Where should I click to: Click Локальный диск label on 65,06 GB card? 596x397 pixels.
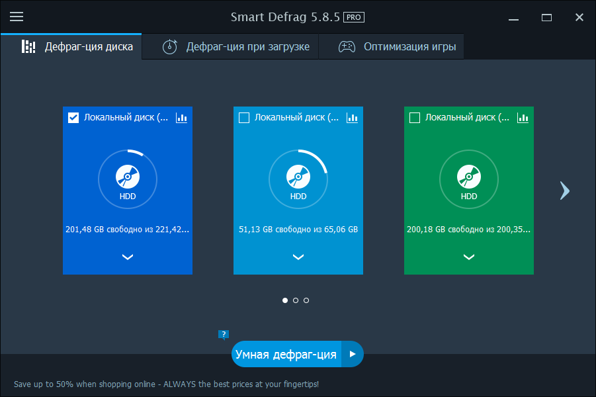click(x=296, y=118)
